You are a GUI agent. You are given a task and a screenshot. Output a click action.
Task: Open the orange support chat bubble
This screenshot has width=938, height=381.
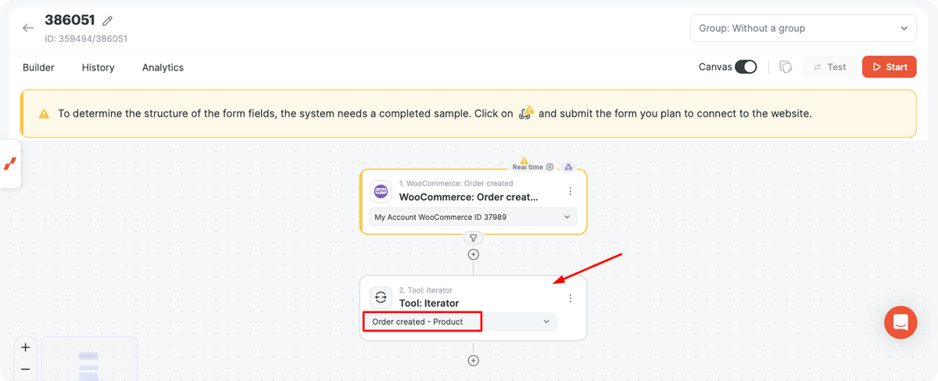point(900,322)
